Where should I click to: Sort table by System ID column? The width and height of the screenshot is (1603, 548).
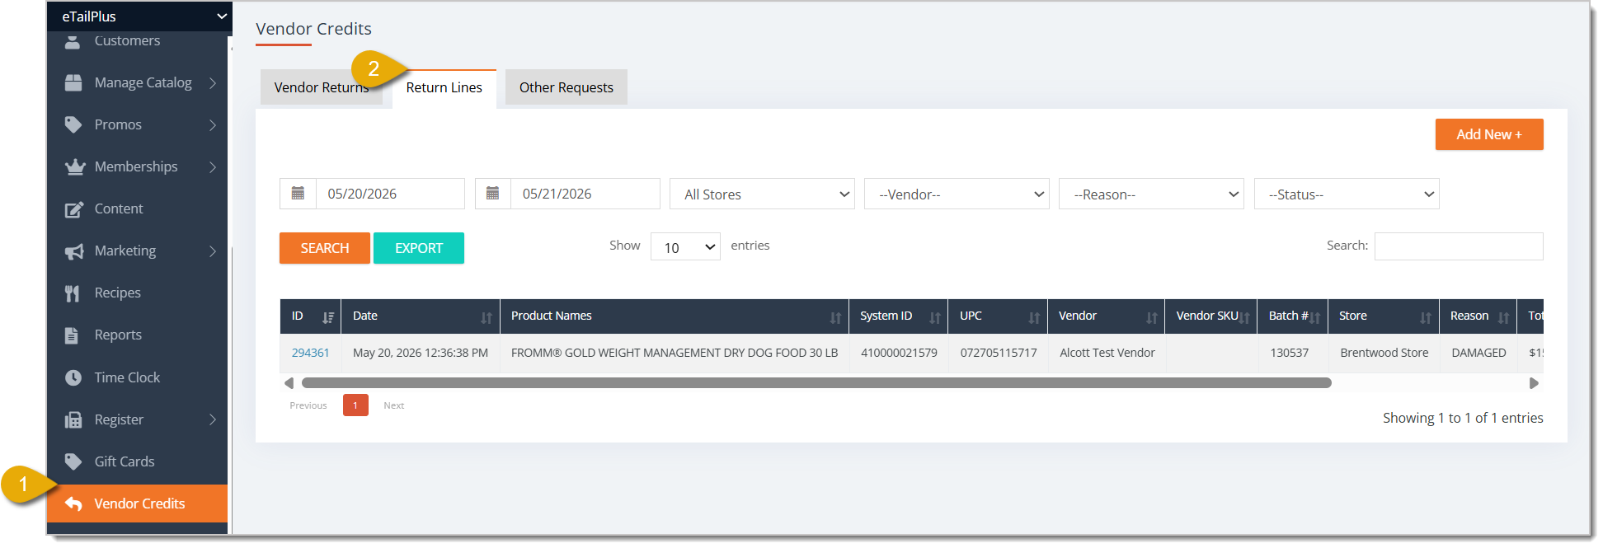(x=899, y=316)
